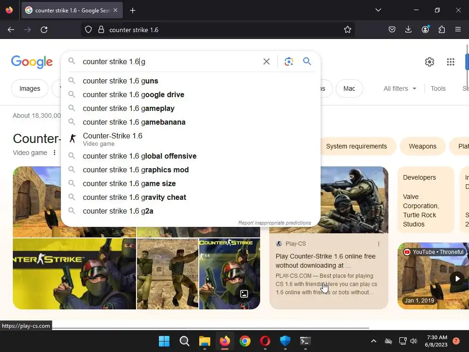Image resolution: width=469 pixels, height=352 pixels.
Task: Open the blue shield app in taskbar
Action: [x=285, y=341]
